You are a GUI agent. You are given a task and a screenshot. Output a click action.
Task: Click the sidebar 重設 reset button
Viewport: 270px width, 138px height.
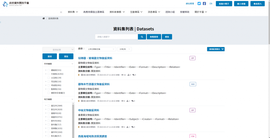(66, 56)
